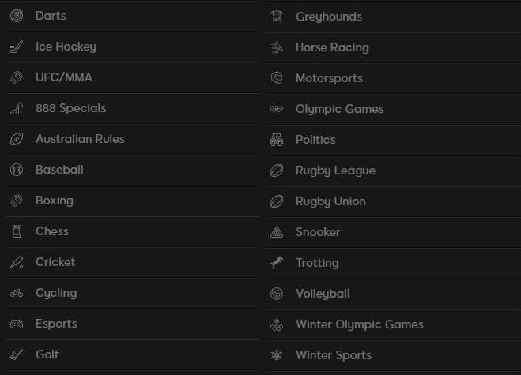
Task: Open the Greyhounds category
Action: [394, 17]
